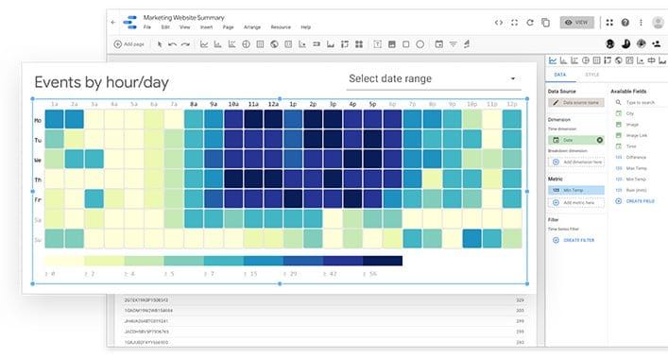Viewport: 668px width, 359px height.
Task: Enter fullscreen presentation mode
Action: click(x=514, y=22)
